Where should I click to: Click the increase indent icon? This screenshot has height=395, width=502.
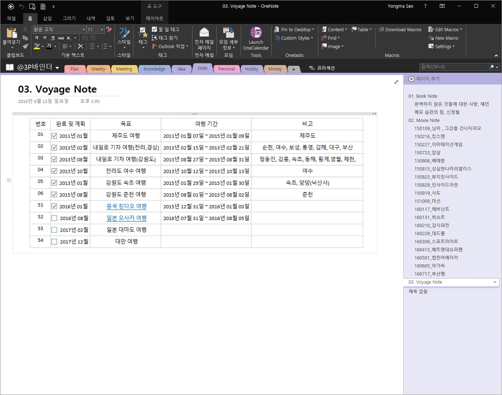(x=93, y=38)
